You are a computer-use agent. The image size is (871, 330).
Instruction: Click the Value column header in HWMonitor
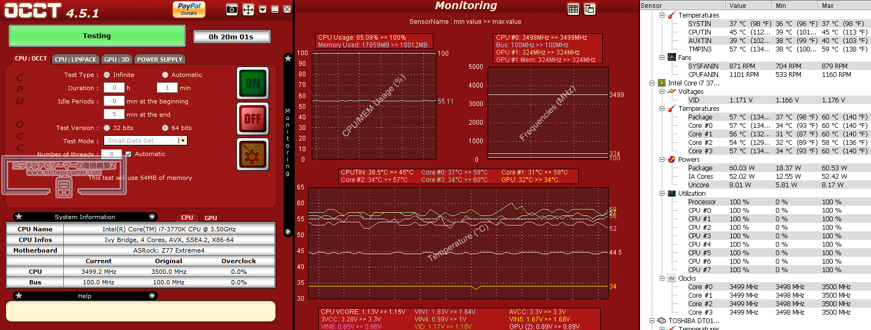coord(749,5)
